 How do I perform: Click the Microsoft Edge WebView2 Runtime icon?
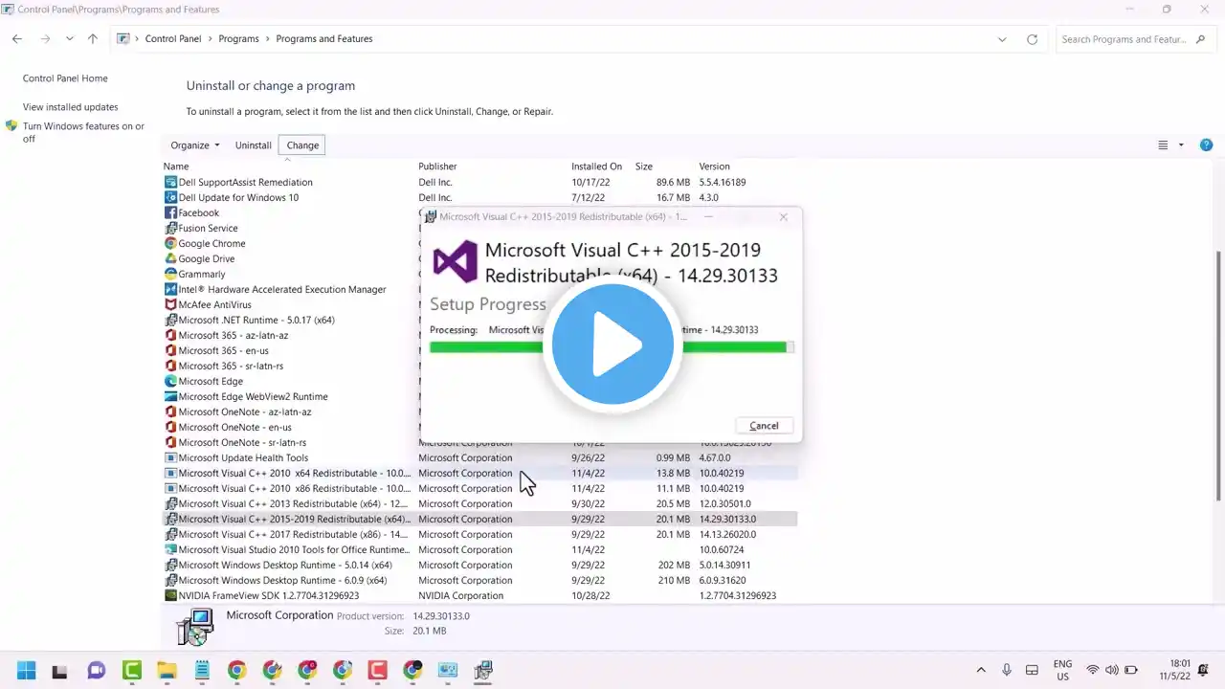point(171,396)
